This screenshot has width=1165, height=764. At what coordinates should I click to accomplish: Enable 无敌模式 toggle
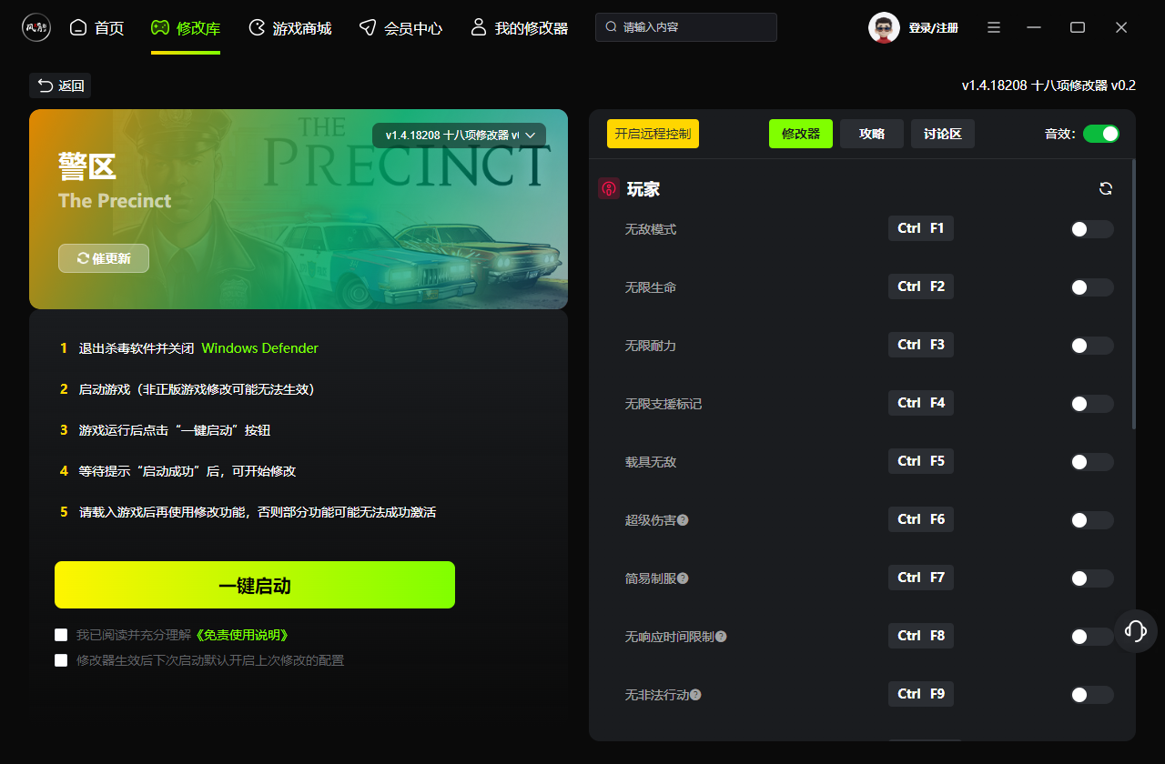[x=1092, y=229]
